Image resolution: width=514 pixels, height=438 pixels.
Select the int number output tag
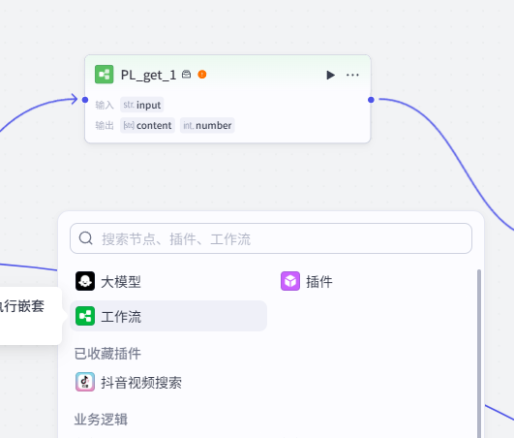207,125
